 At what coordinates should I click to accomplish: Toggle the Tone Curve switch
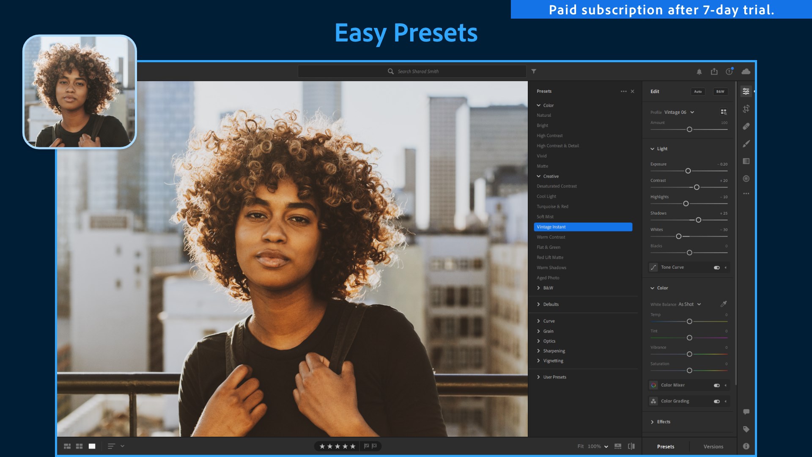[x=716, y=267]
